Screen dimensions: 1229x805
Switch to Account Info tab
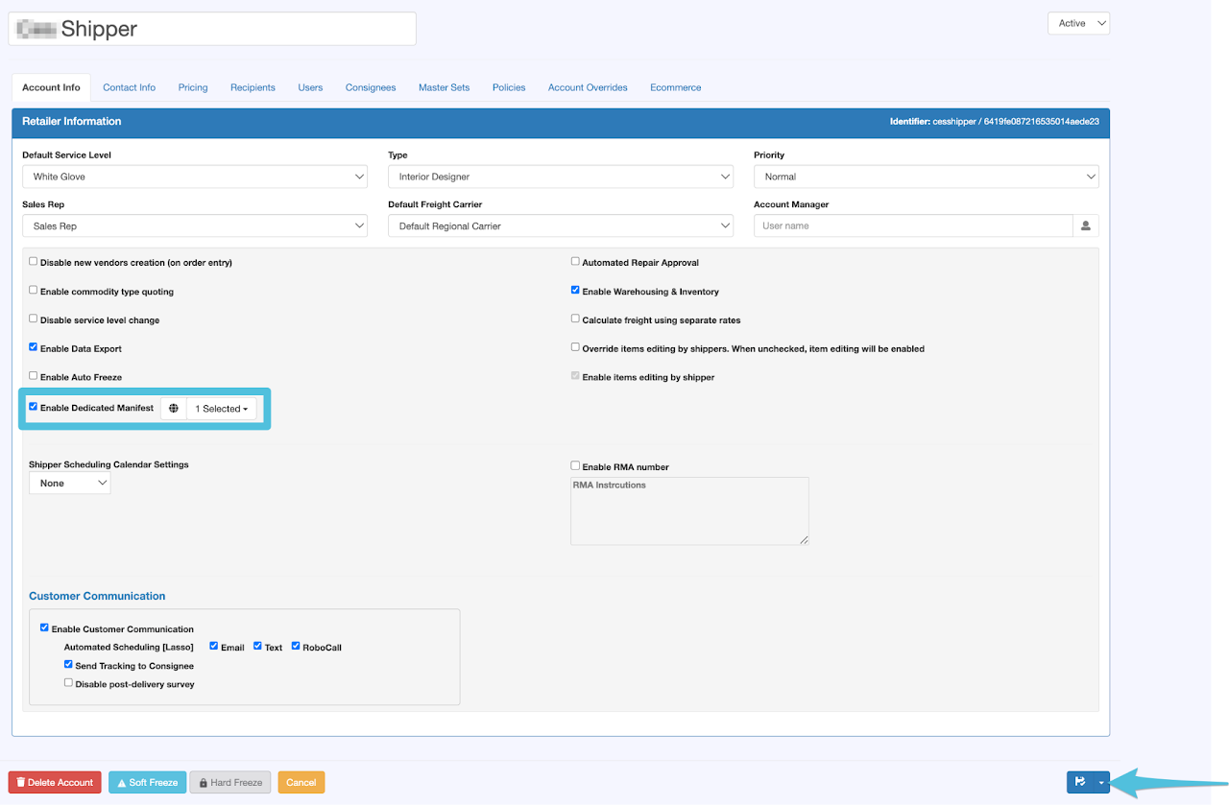click(51, 87)
